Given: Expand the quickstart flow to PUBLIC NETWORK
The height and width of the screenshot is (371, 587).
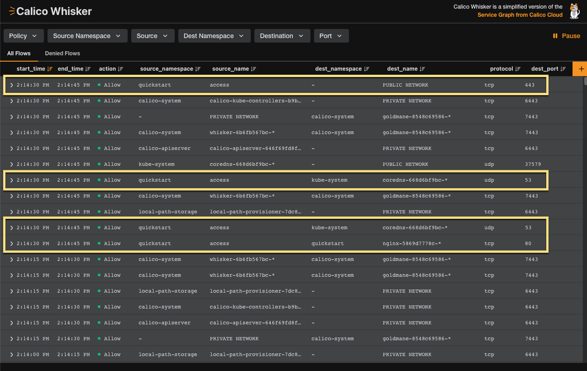Looking at the screenshot, I should click(x=12, y=85).
